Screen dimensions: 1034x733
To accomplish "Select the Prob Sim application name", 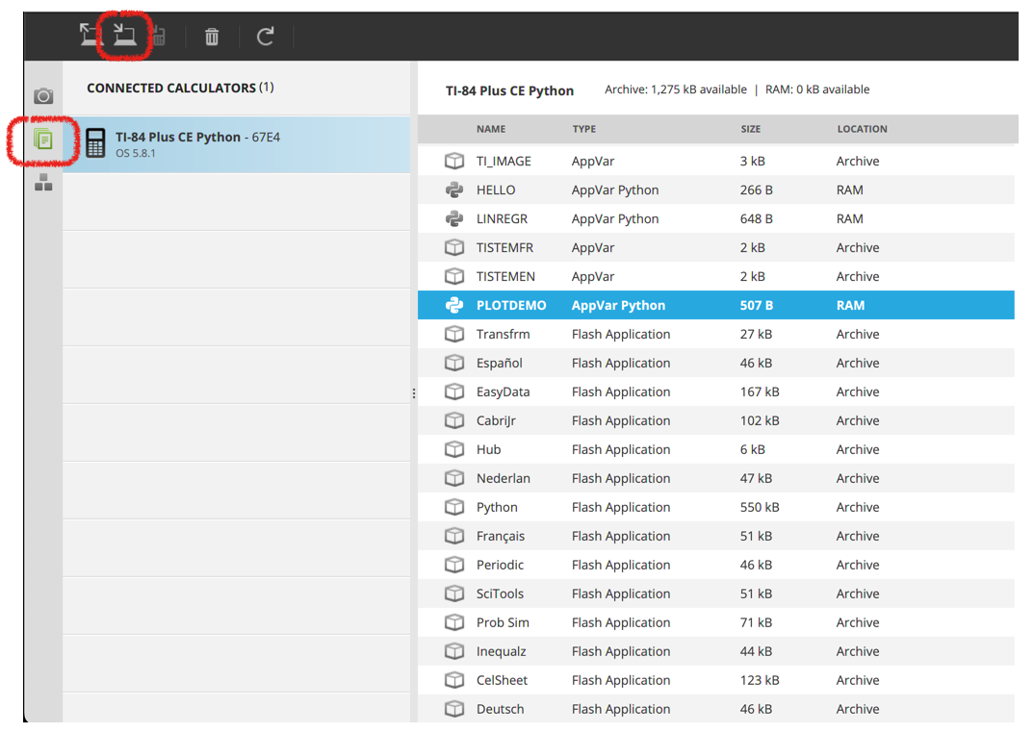I will coord(503,623).
